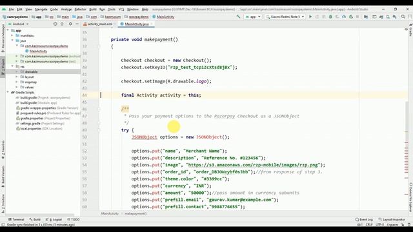Image resolution: width=413 pixels, height=232 pixels.
Task: Collapse the Gradle Scripts node
Action: (8, 92)
